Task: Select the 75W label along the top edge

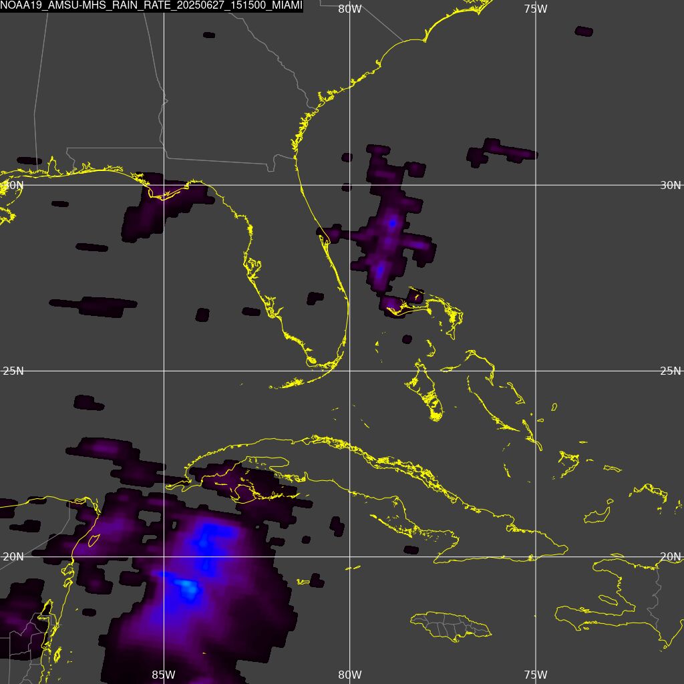Action: point(536,9)
